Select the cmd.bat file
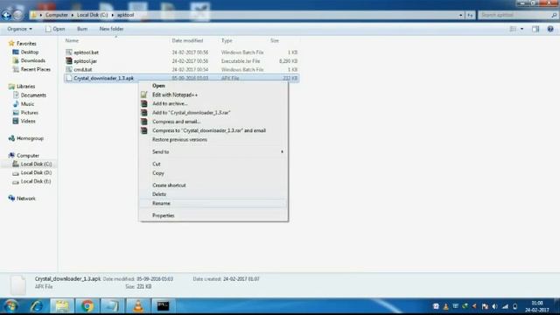 click(x=83, y=70)
